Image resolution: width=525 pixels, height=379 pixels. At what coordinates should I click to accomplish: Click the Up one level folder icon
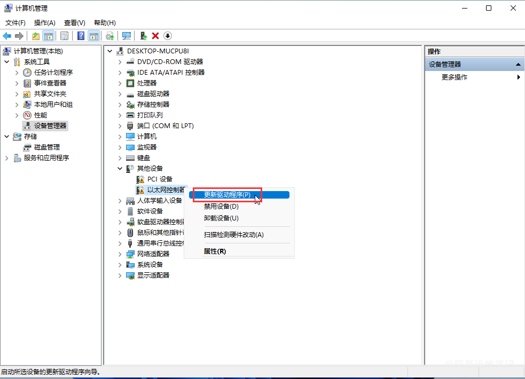coord(35,36)
